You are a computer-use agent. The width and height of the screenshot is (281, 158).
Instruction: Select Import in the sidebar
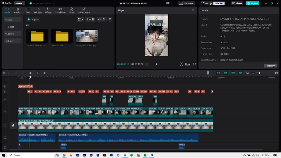pos(10,27)
